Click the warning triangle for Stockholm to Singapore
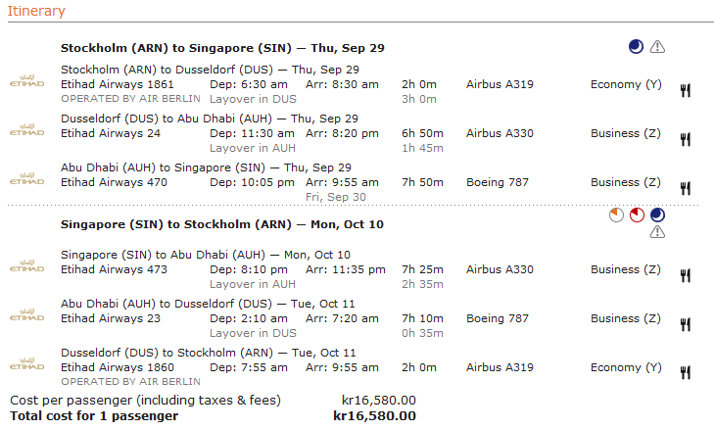The height and width of the screenshot is (430, 714). coord(657,46)
